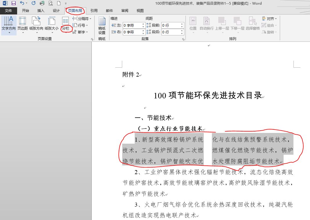The image size is (310, 220).
Task: Click the right indent icon beside 右
Action: tap(114, 32)
